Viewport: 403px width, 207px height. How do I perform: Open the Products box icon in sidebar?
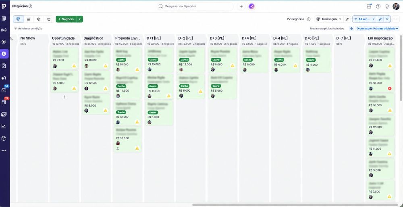[4, 138]
